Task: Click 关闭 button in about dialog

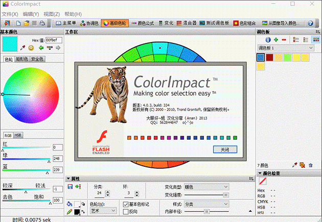Action: 225,149
